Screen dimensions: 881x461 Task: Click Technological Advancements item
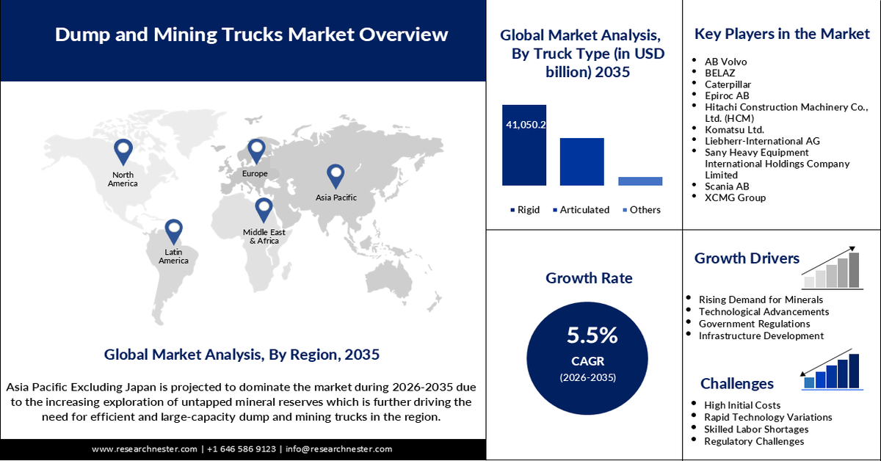[764, 312]
